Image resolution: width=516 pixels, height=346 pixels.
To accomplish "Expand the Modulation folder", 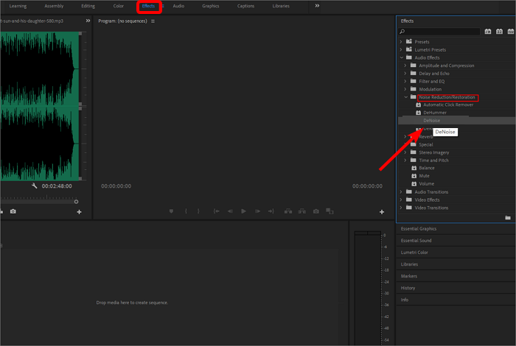I will 405,89.
